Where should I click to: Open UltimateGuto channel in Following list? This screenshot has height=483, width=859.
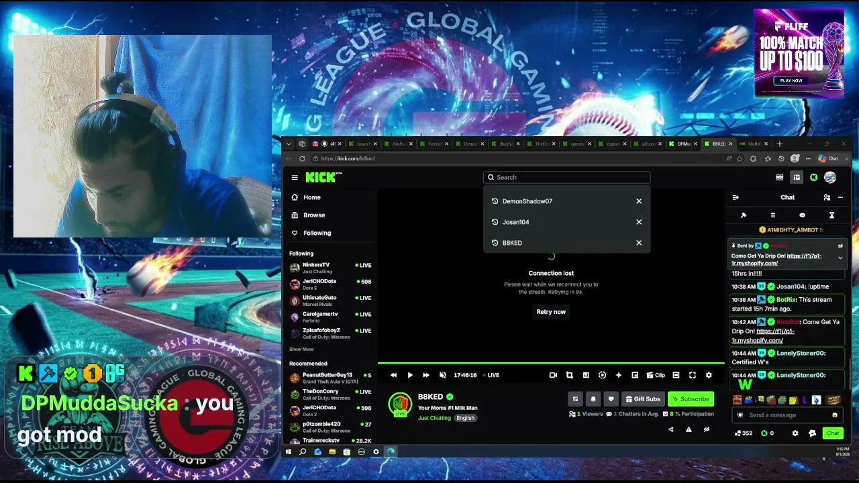pos(330,301)
